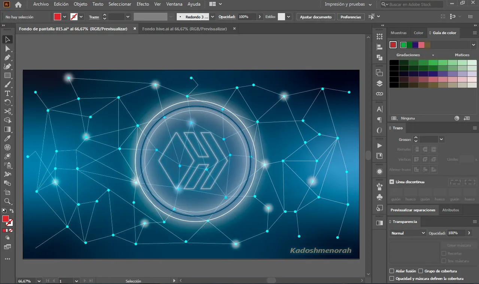Select the Direct Selection tool

click(x=7, y=48)
